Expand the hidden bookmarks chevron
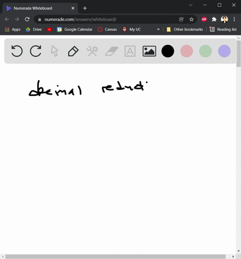The image size is (241, 259). pyautogui.click(x=158, y=30)
